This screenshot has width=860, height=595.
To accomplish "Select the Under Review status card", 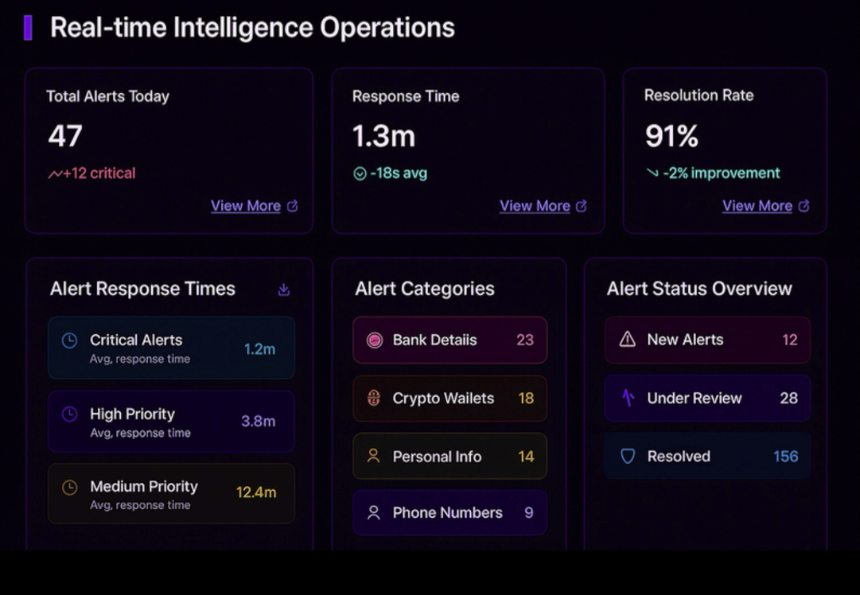I will 707,399.
